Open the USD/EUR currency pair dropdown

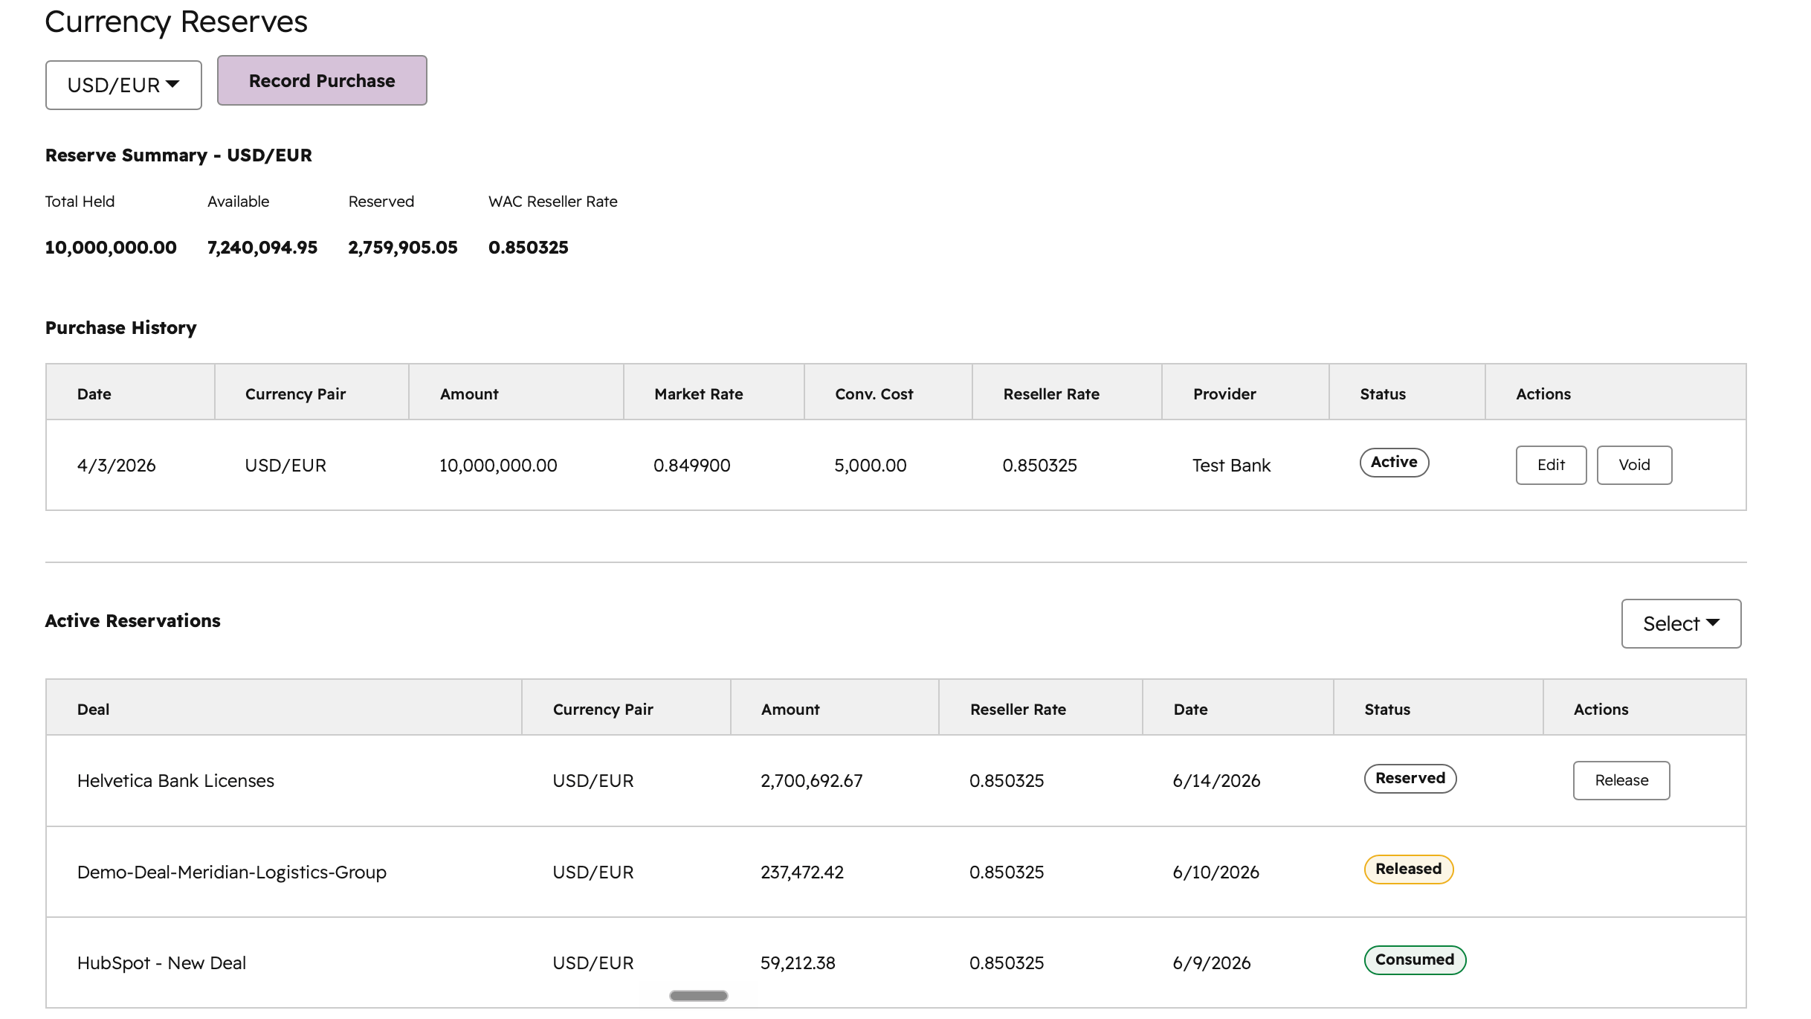coord(123,85)
